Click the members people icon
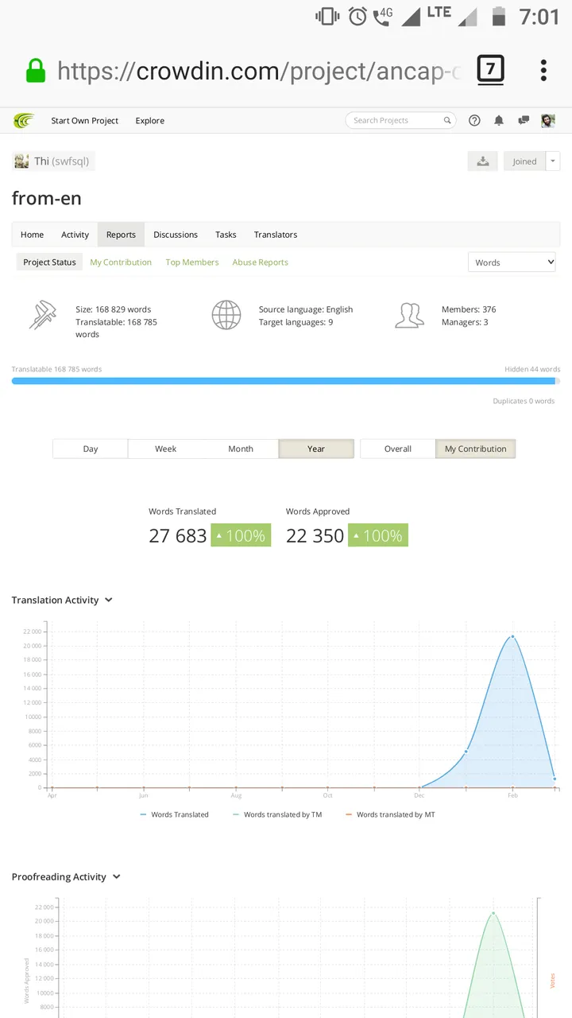Image resolution: width=572 pixels, height=1018 pixels. tap(409, 316)
